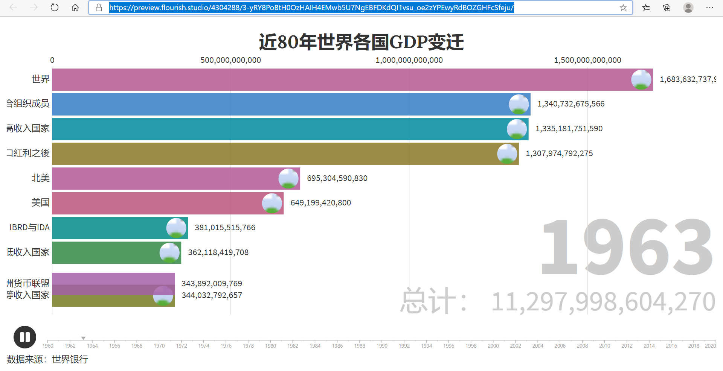Jump timeline to year 1980
This screenshot has height=371, width=723.
pyautogui.click(x=270, y=346)
